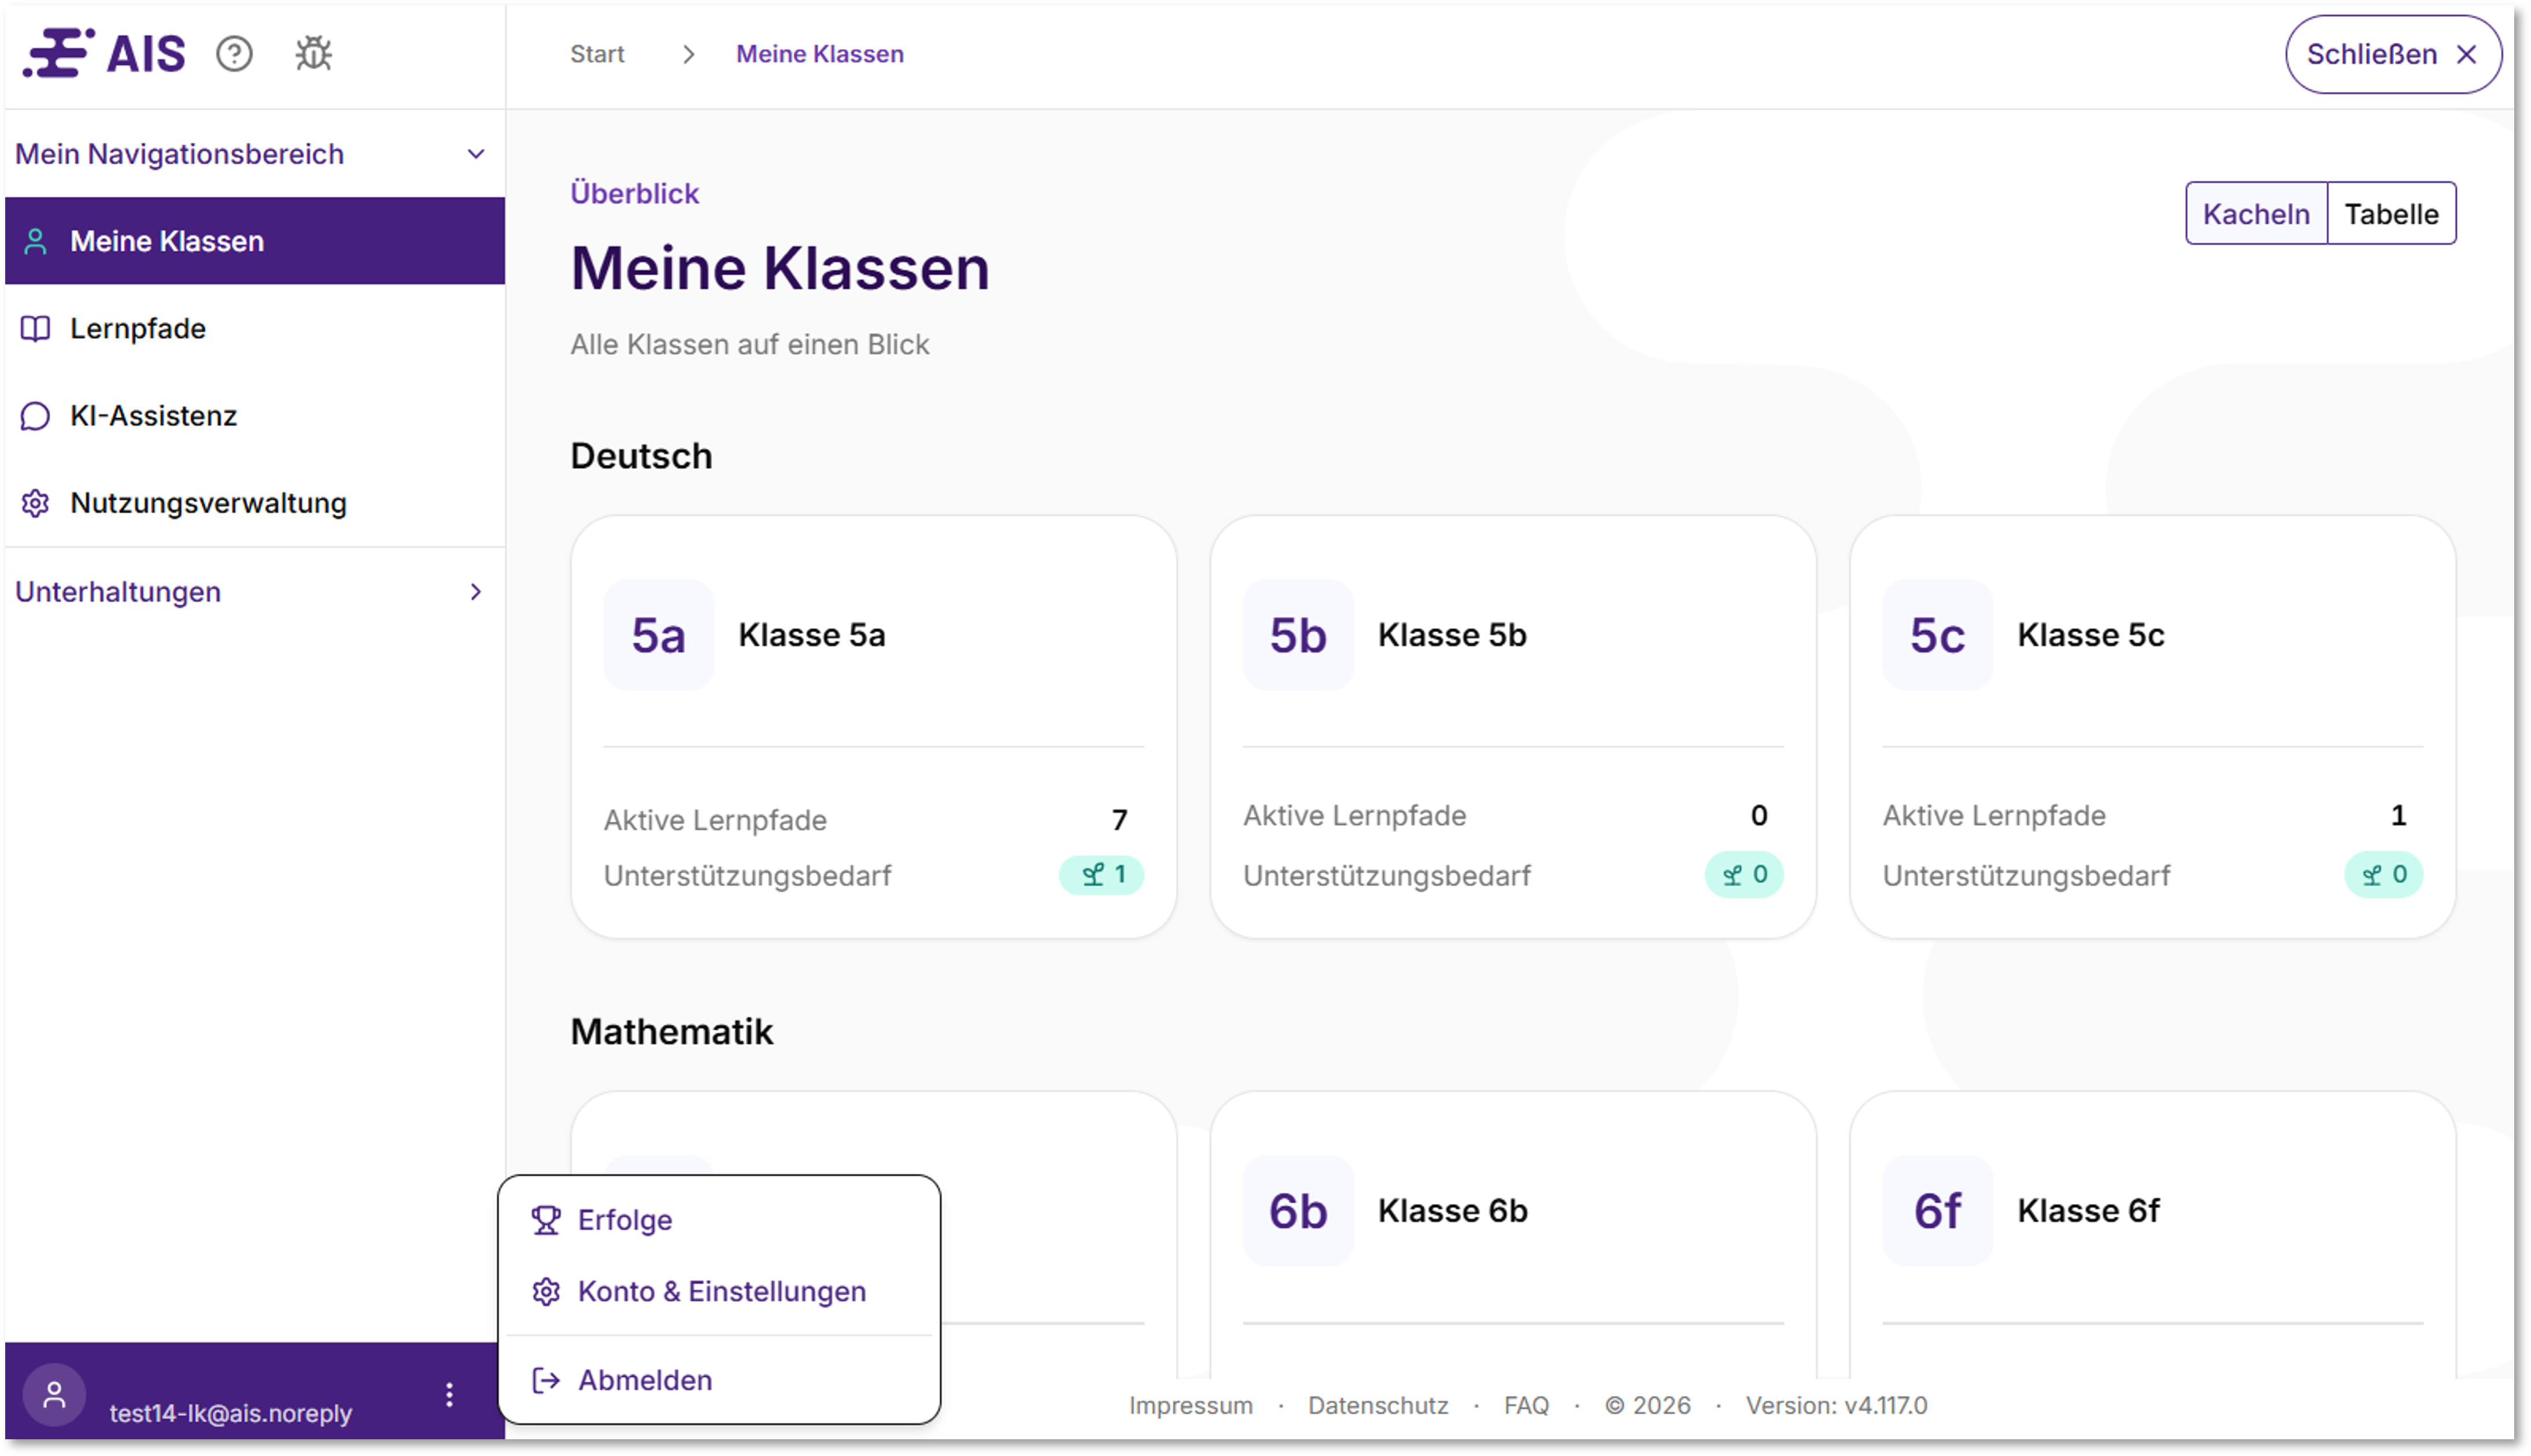Viewport: 2531px width, 1456px height.
Task: Open KI-Assistenz in the sidebar
Action: pos(254,415)
